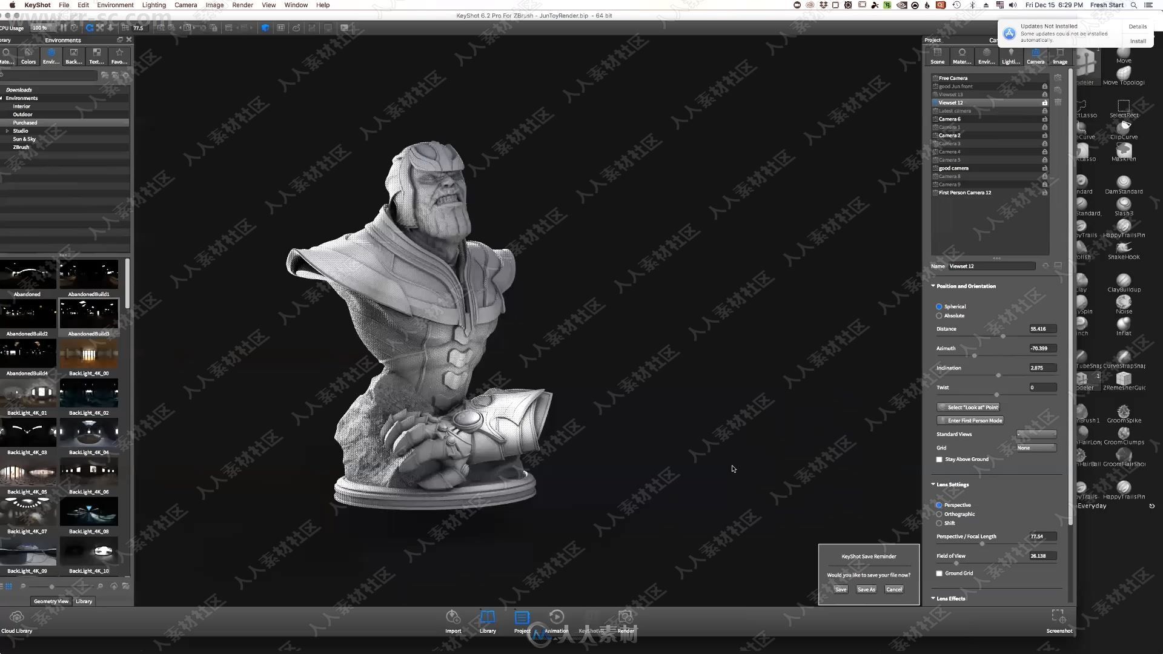This screenshot has height=654, width=1163.
Task: Open the Geometry View cube toolbar icon
Action: (x=265, y=28)
